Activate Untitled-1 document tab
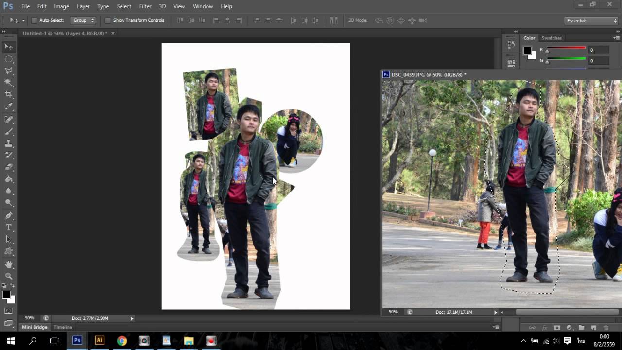This screenshot has width=622, height=350. pyautogui.click(x=65, y=33)
